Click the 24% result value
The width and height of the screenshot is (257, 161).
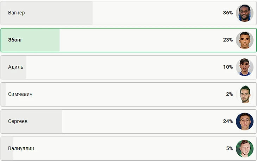coord(228,121)
